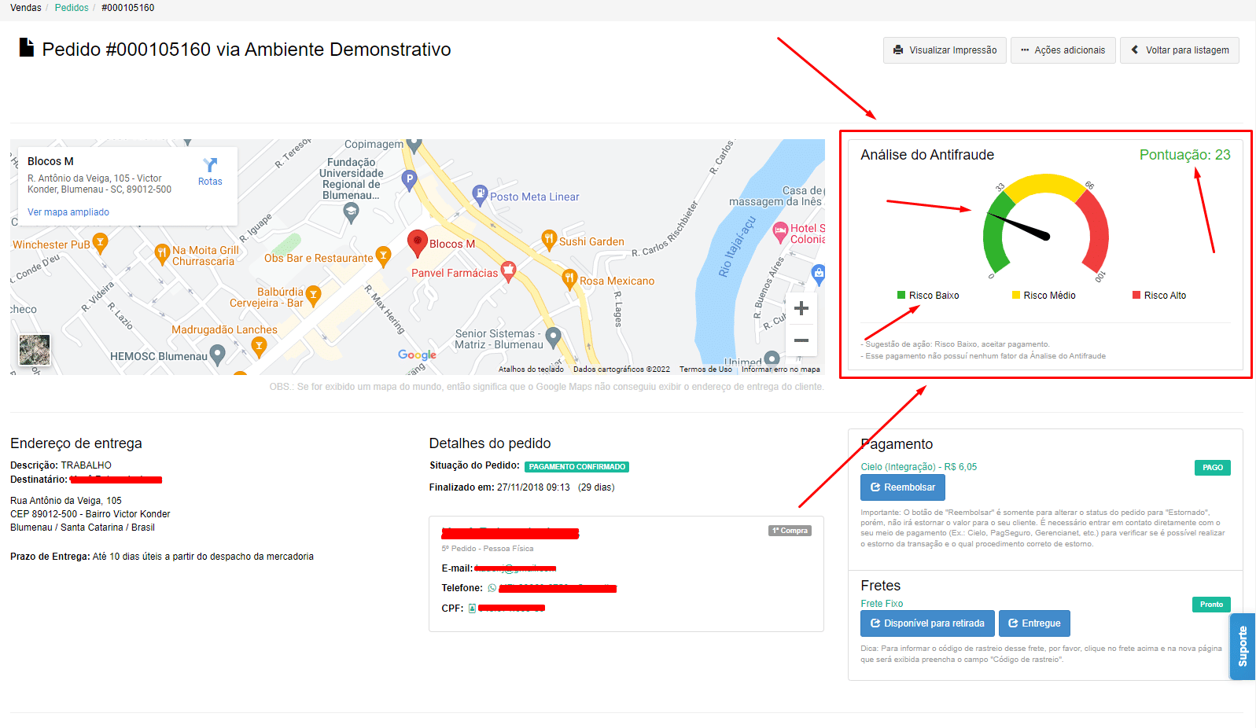Click the Panvel Farmácias map marker

click(508, 271)
